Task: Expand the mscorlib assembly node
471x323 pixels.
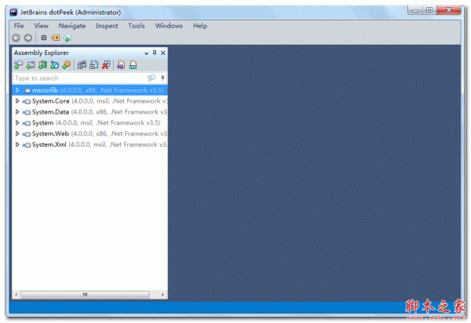Action: [x=17, y=90]
